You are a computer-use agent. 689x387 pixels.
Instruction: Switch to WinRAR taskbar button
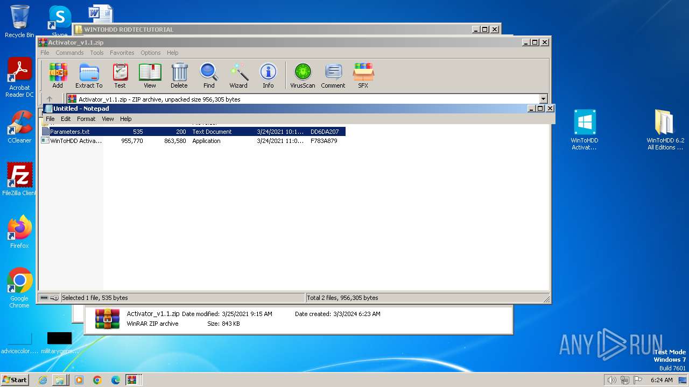click(133, 380)
